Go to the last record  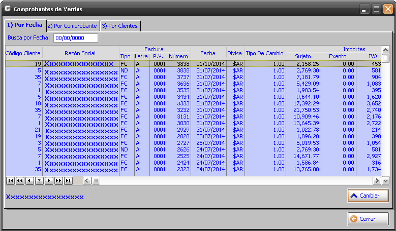pyautogui.click(x=68, y=181)
